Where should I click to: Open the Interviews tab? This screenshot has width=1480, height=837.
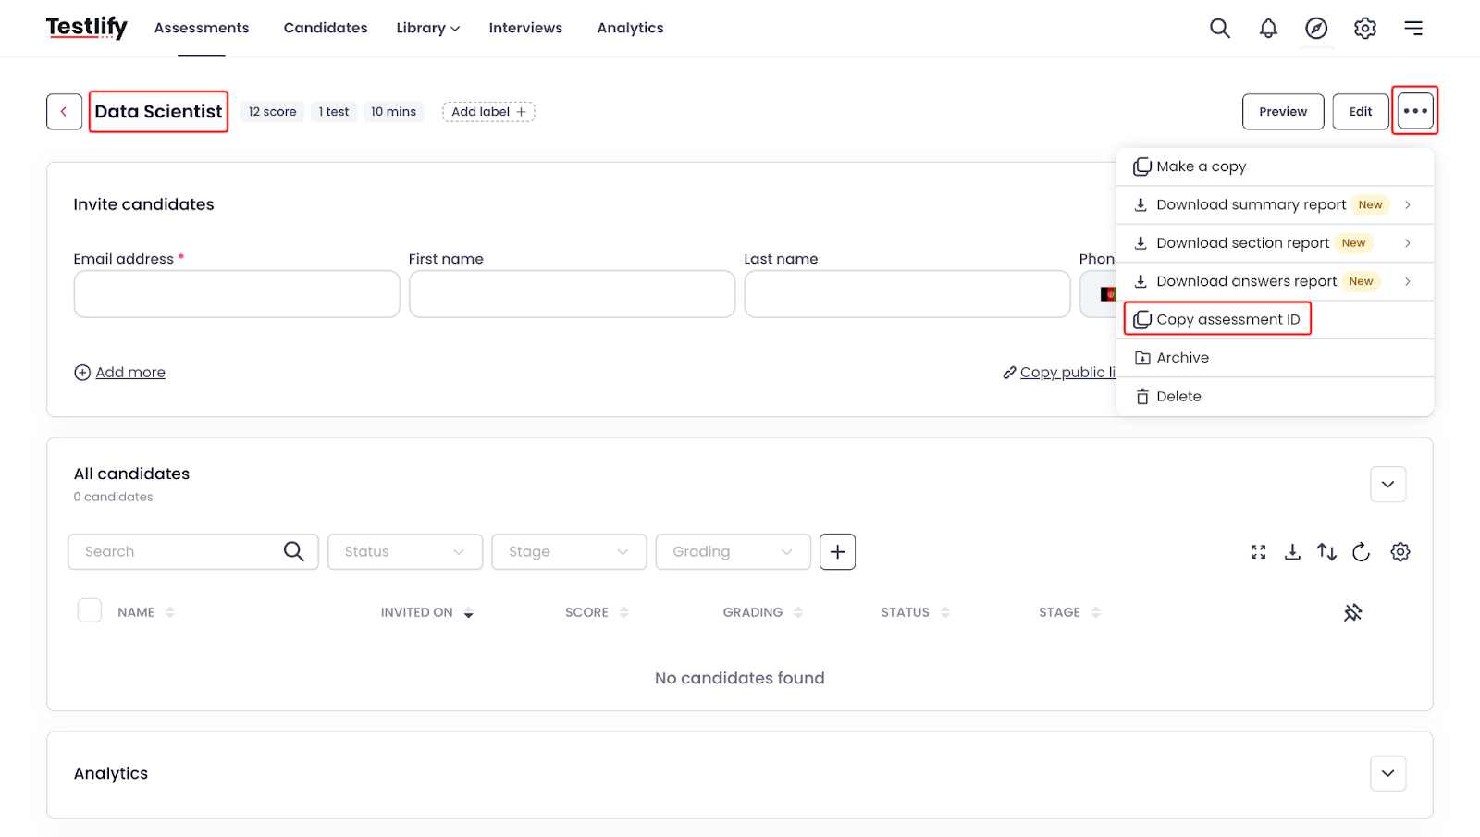point(525,28)
